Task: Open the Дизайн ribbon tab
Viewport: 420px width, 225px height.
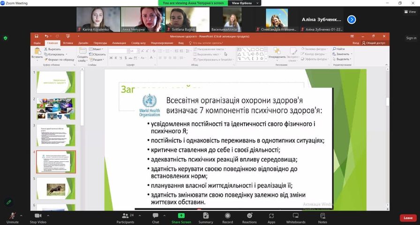Action: coord(83,43)
